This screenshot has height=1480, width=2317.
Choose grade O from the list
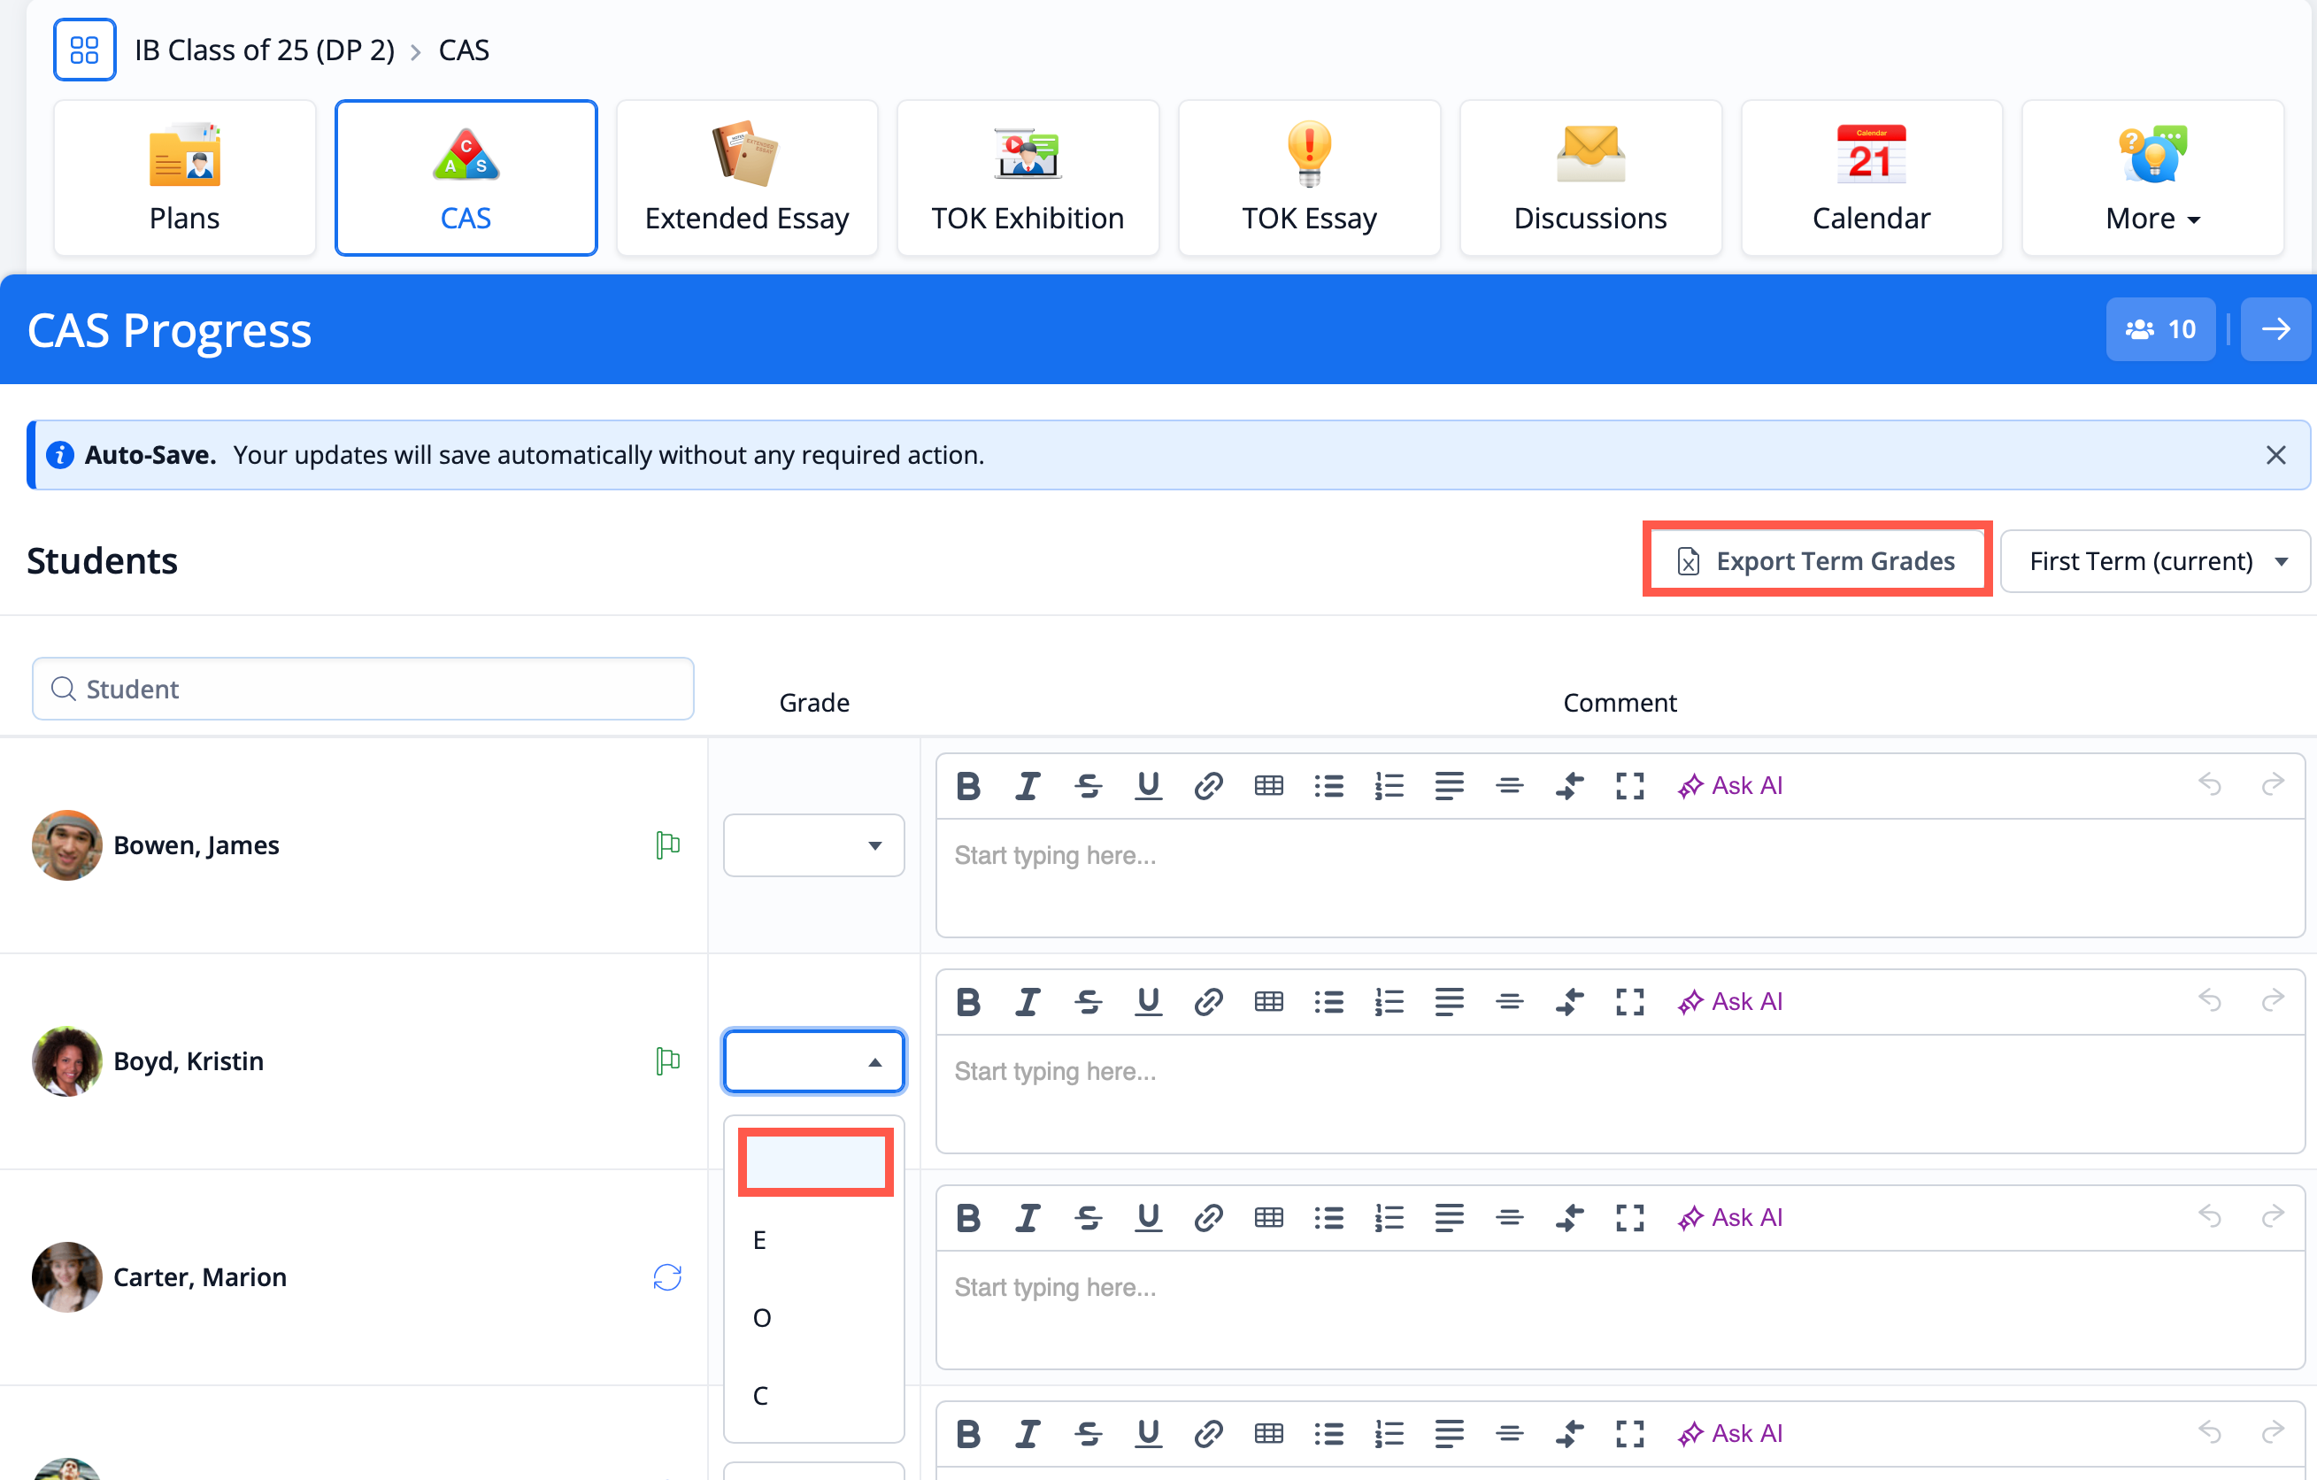pos(813,1318)
